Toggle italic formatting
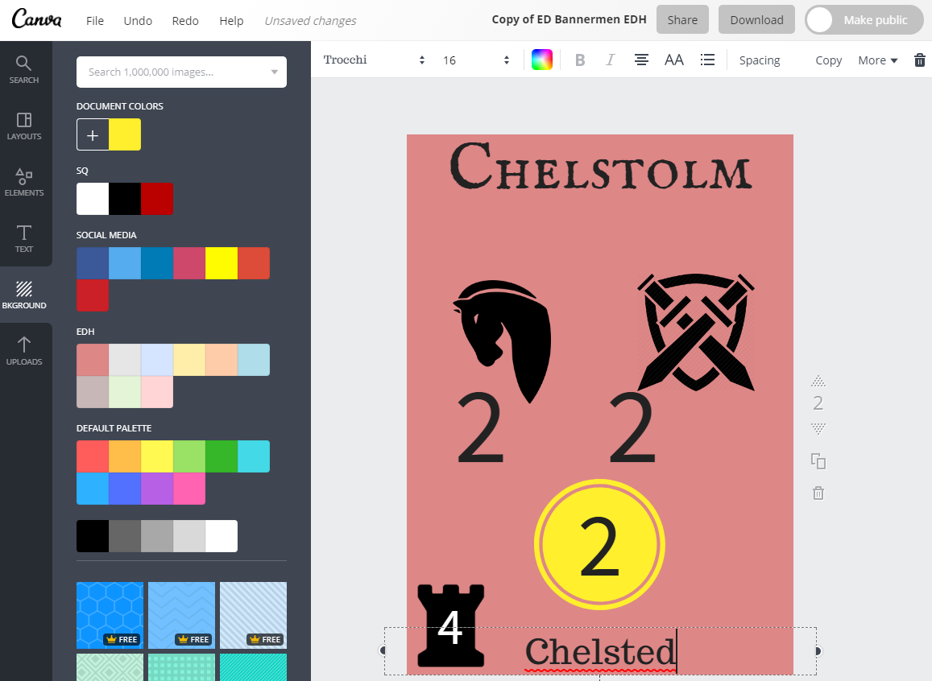 610,60
